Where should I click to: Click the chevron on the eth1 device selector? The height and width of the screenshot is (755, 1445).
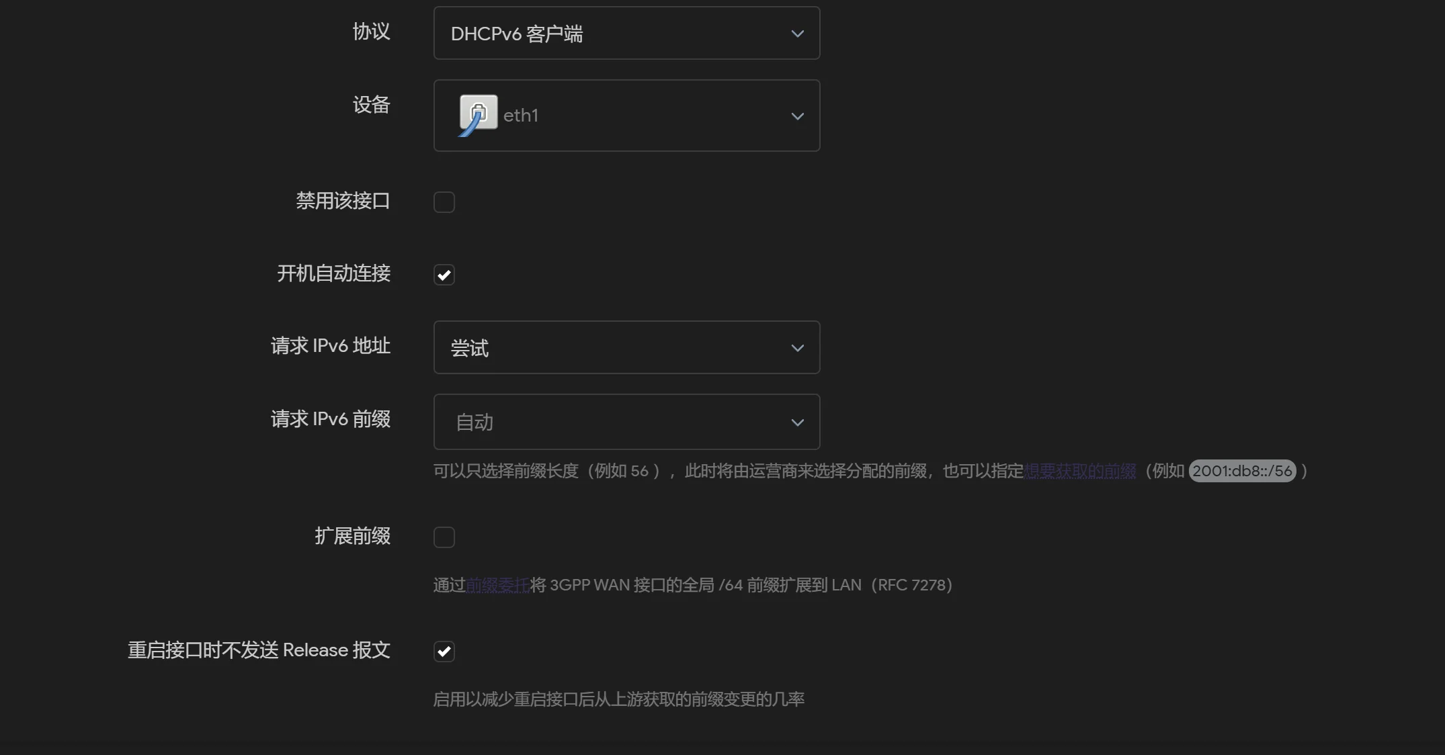coord(797,116)
